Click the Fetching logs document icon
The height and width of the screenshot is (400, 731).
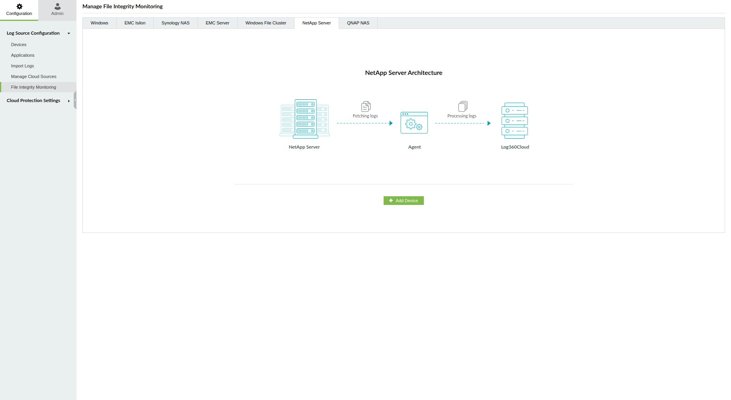point(366,106)
